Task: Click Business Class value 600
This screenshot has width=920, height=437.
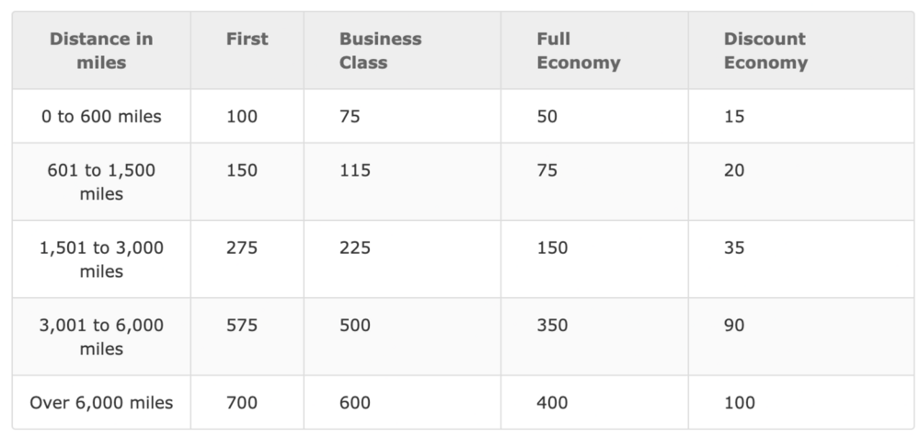Action: pos(355,402)
